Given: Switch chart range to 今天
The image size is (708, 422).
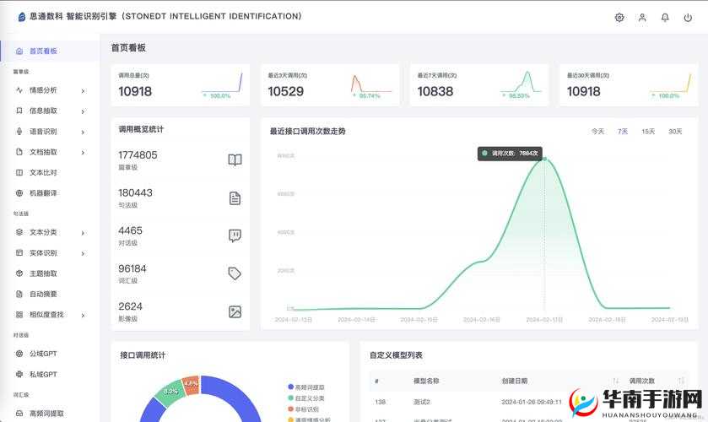Looking at the screenshot, I should [597, 131].
